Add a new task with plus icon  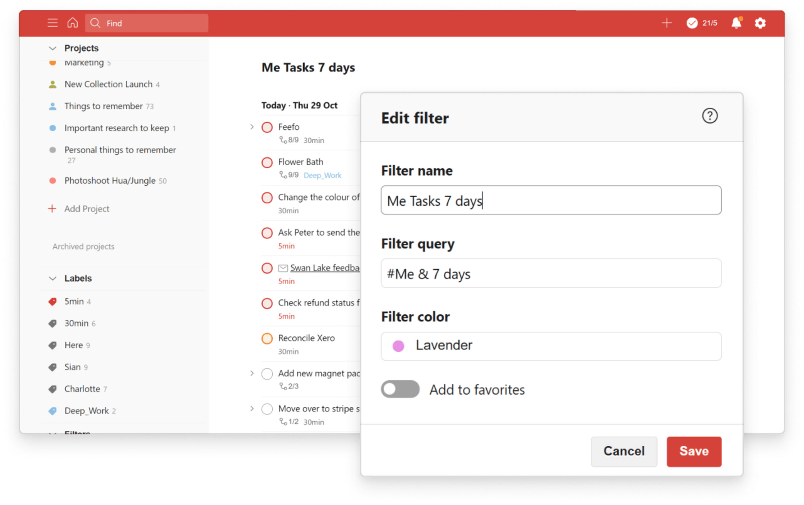(667, 23)
